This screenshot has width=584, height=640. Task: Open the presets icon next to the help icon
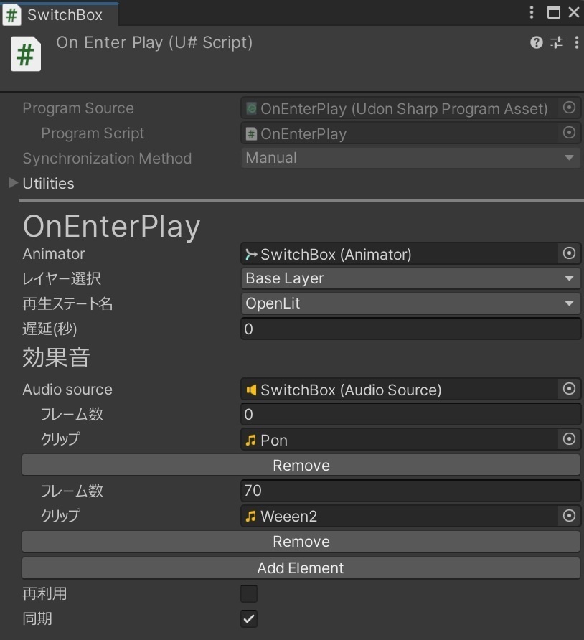556,42
